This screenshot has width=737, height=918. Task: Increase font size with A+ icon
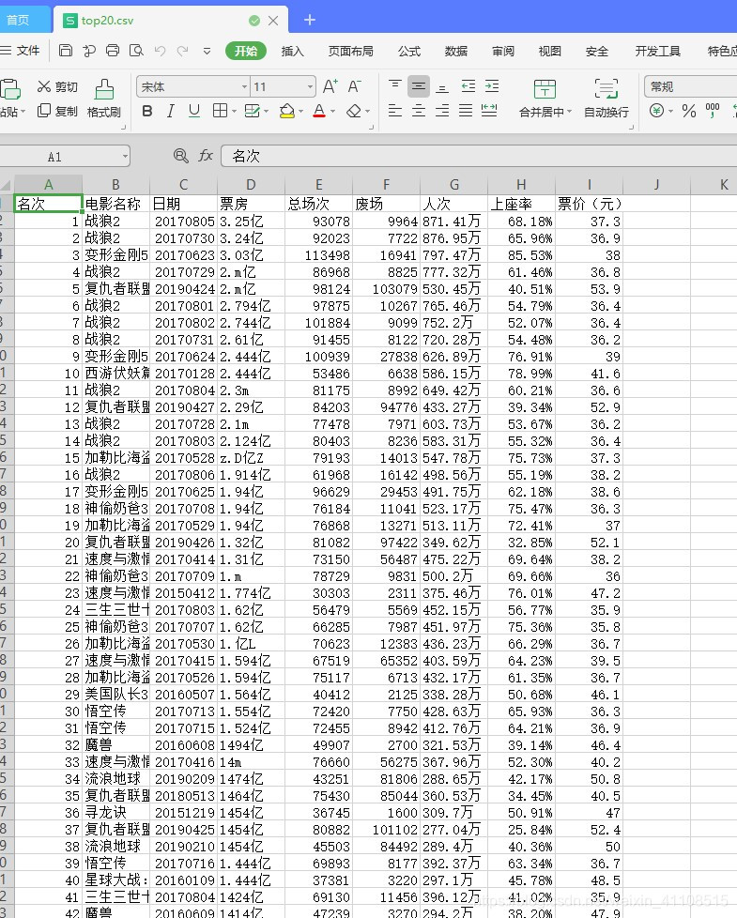(x=330, y=86)
